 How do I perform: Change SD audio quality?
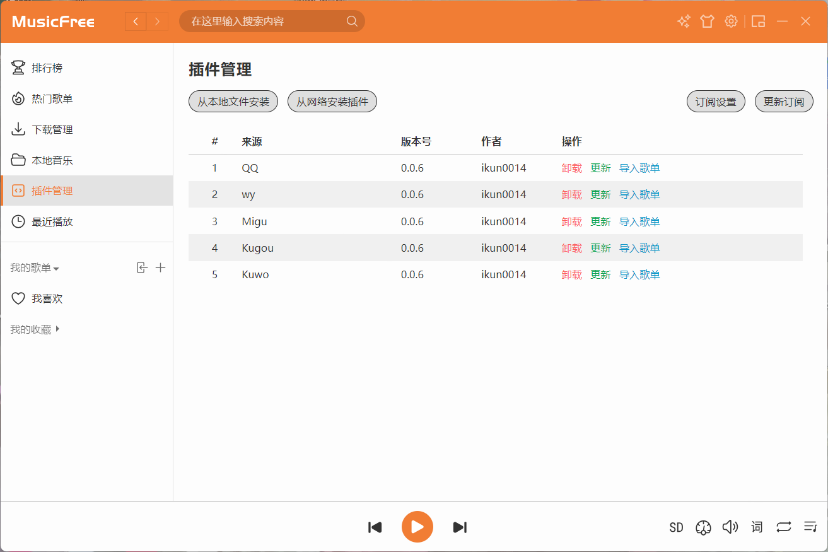(676, 527)
